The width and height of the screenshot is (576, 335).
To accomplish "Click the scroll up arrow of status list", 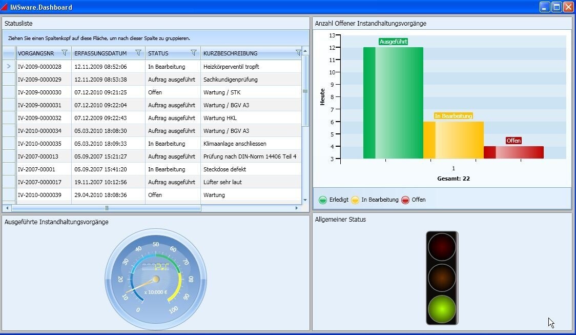I will [305, 51].
